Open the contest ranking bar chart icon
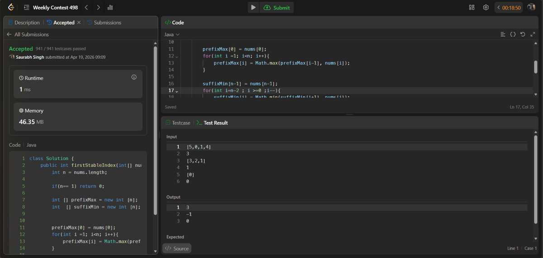The image size is (543, 258). point(110,8)
